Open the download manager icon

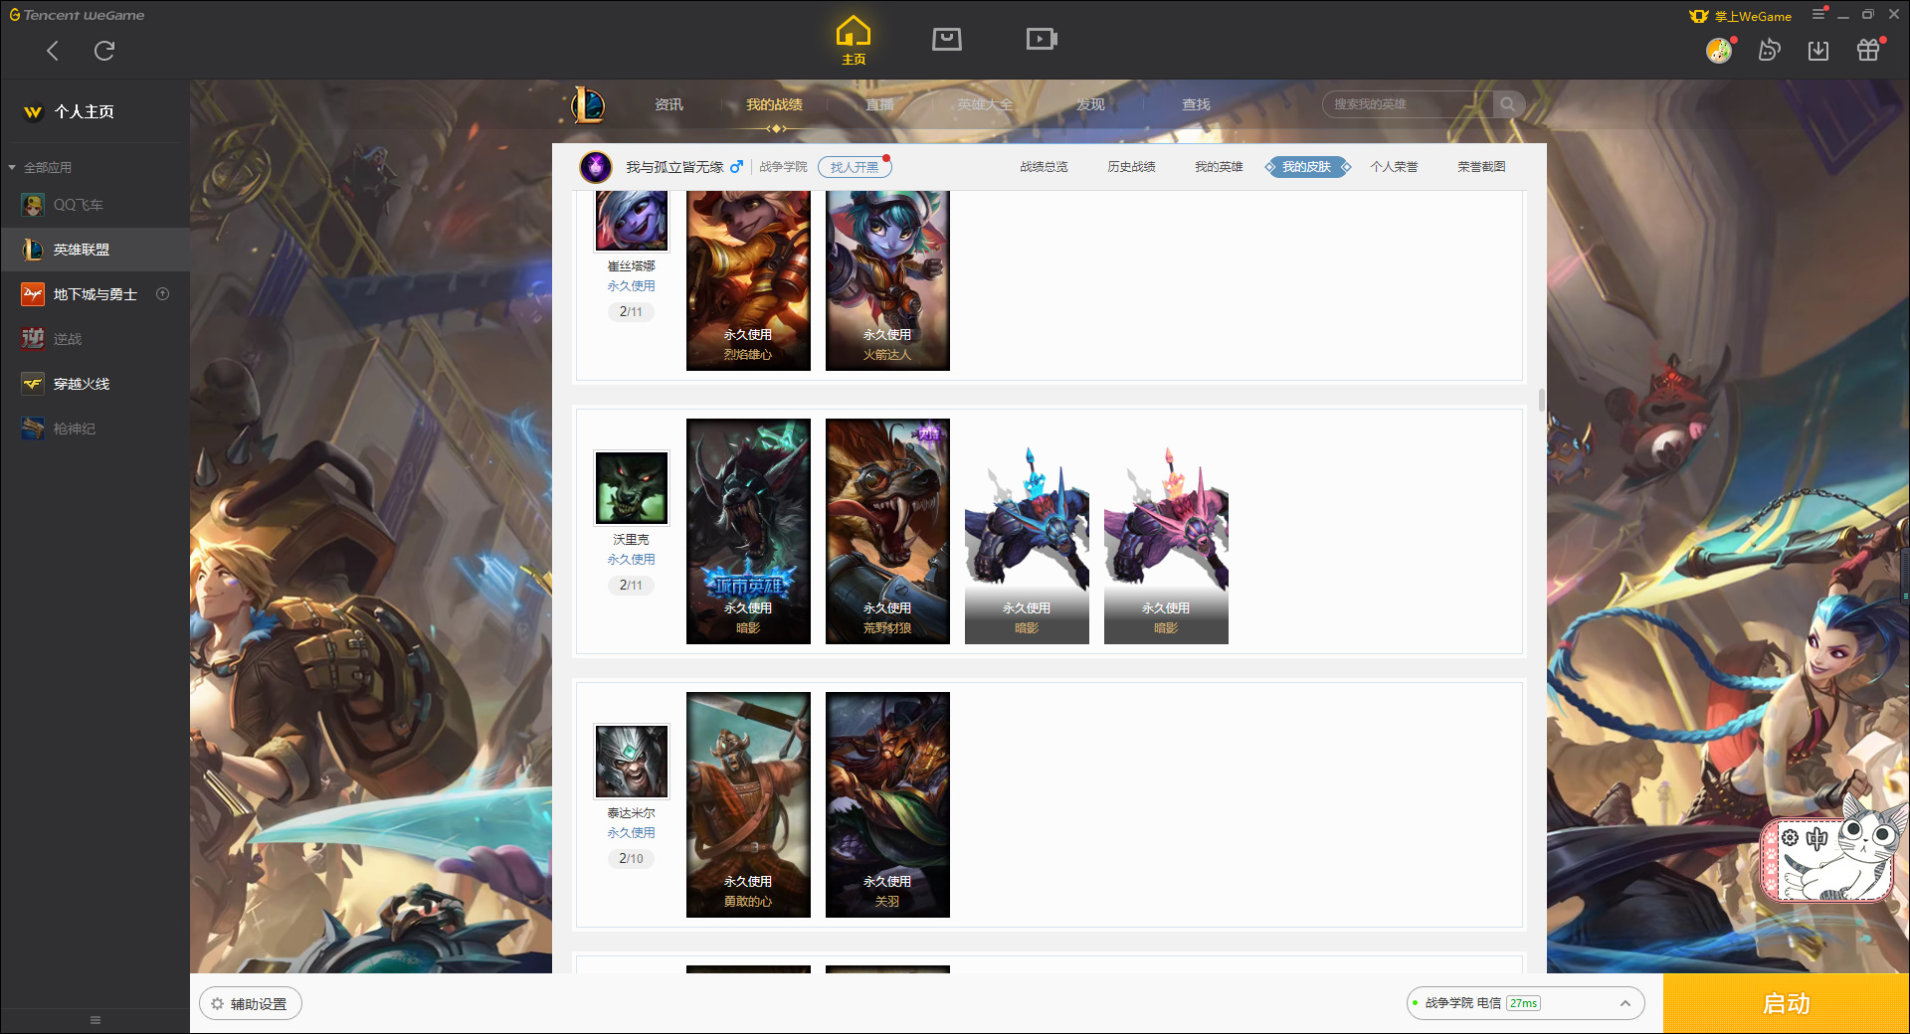click(x=1818, y=50)
